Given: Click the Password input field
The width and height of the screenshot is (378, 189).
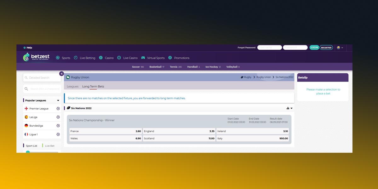Looking at the screenshot, I should 295,48.
